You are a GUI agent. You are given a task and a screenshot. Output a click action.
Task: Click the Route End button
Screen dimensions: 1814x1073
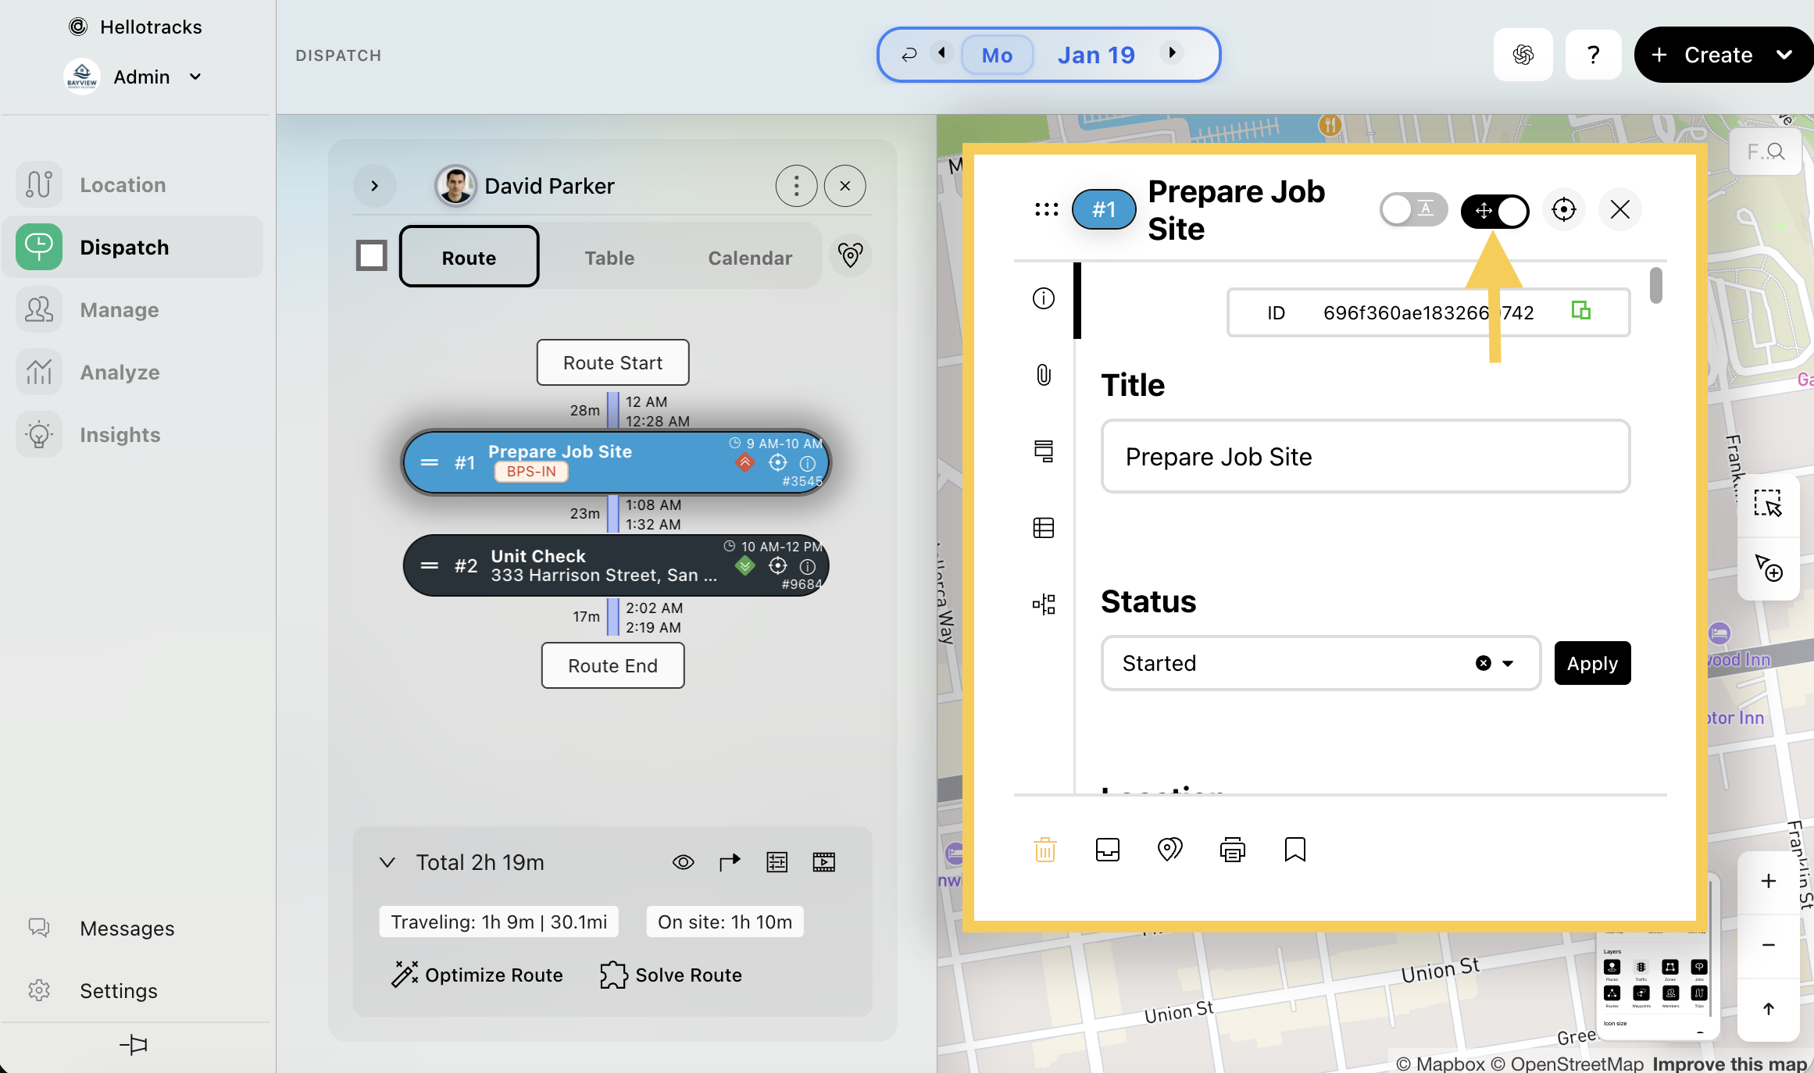click(612, 665)
